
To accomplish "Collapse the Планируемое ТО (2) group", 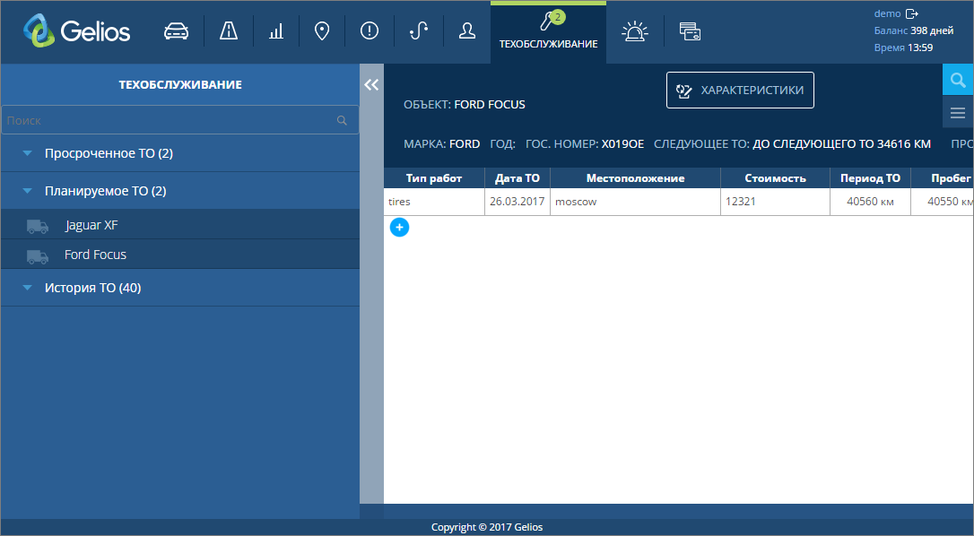I will click(28, 192).
